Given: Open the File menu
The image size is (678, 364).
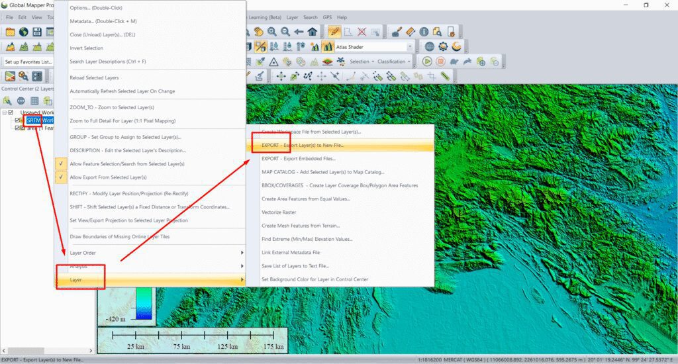Looking at the screenshot, I should point(9,17).
